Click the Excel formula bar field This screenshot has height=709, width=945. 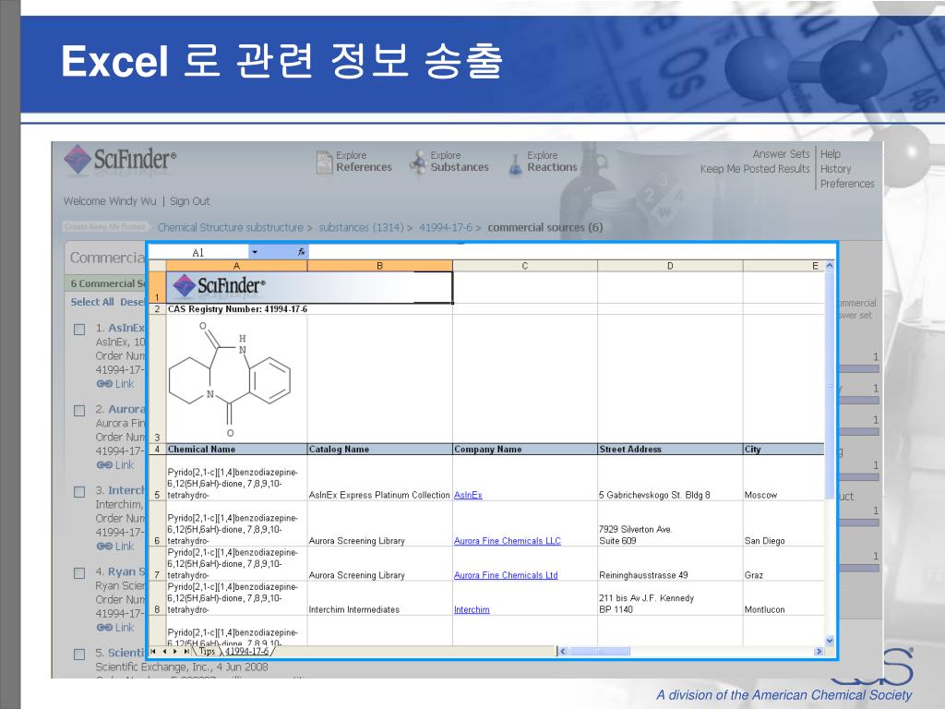[x=571, y=252]
